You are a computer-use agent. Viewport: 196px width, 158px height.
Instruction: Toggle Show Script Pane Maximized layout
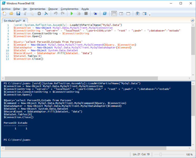pyautogui.click(x=128, y=13)
